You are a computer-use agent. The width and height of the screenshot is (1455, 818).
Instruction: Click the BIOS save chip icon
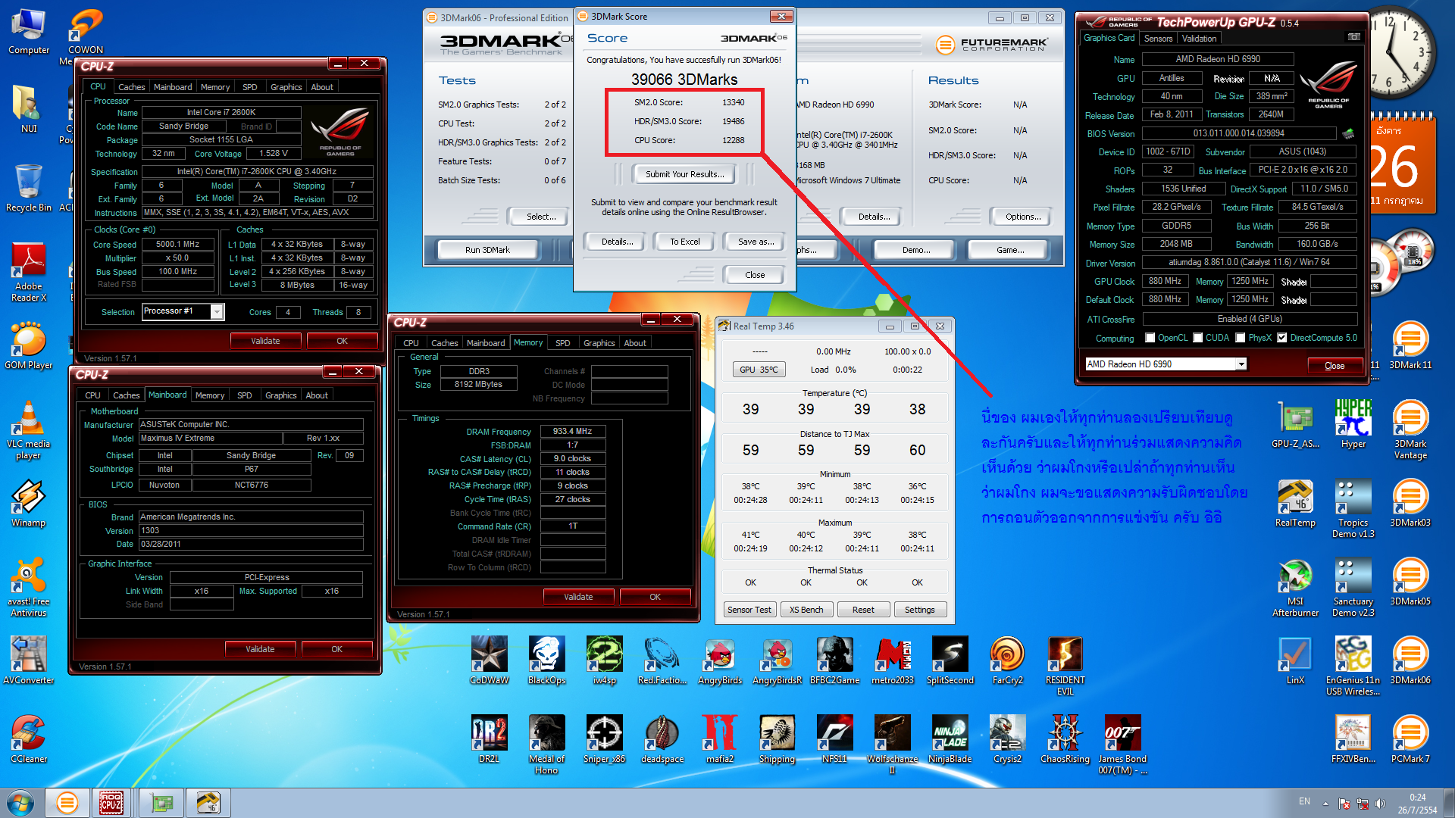click(1348, 133)
